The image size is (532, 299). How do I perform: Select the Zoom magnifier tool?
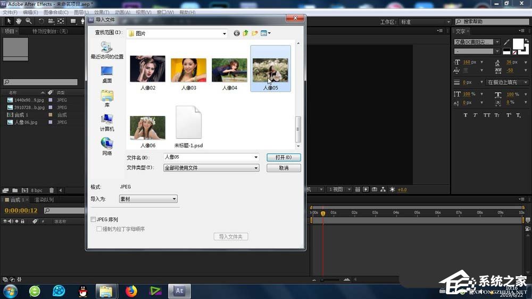[x=28, y=21]
